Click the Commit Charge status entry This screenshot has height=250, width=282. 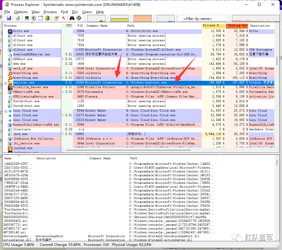click(x=60, y=245)
